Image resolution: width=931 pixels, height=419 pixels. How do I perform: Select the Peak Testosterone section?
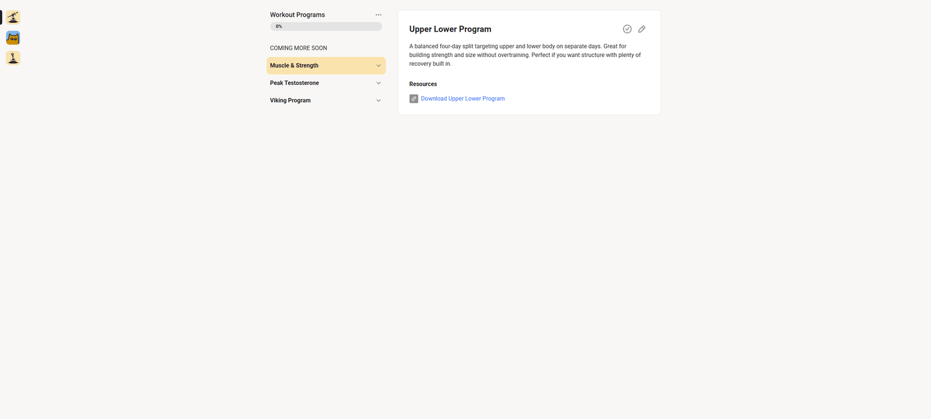point(326,83)
